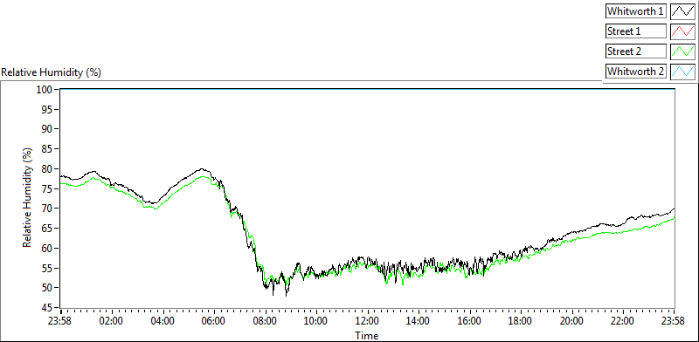The height and width of the screenshot is (342, 699).
Task: Click the Time x-axis title
Action: pos(367,335)
